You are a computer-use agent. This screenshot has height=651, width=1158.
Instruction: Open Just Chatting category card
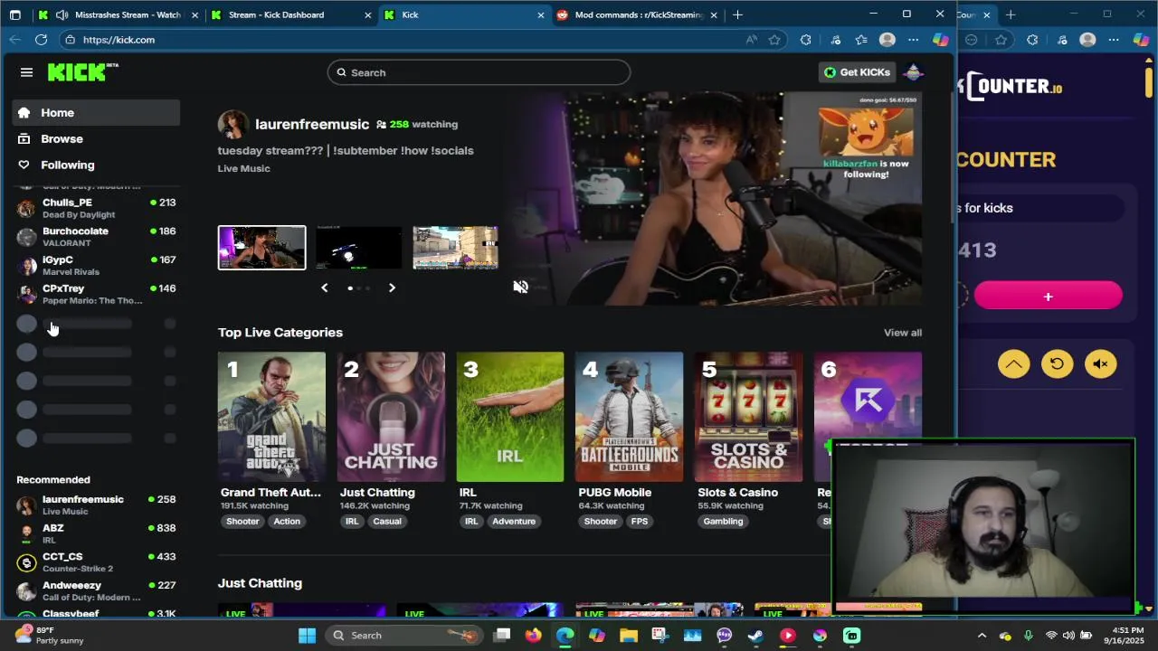(391, 417)
